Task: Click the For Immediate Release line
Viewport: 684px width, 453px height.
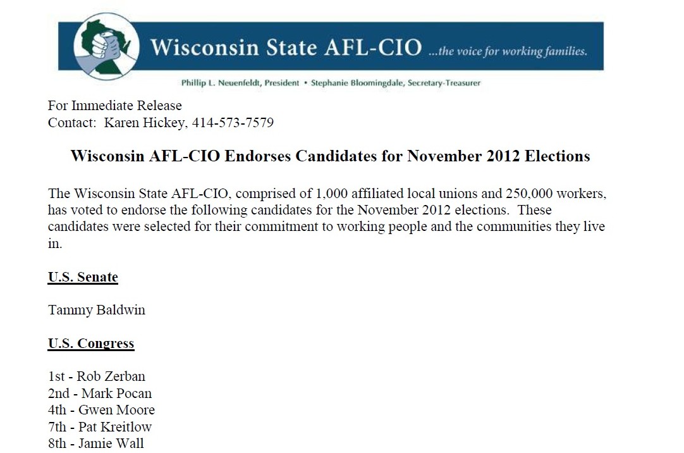Action: (x=114, y=106)
